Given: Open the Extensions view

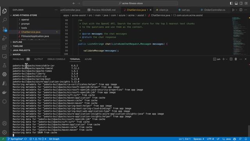Looking at the screenshot, I should (4, 47).
